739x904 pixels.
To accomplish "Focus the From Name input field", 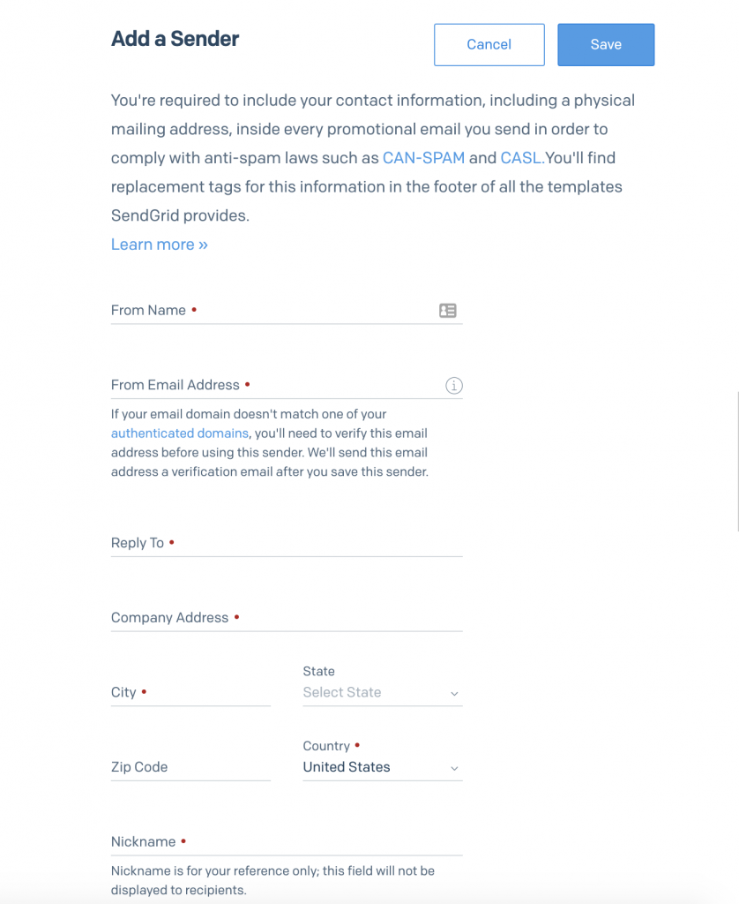I will click(287, 311).
